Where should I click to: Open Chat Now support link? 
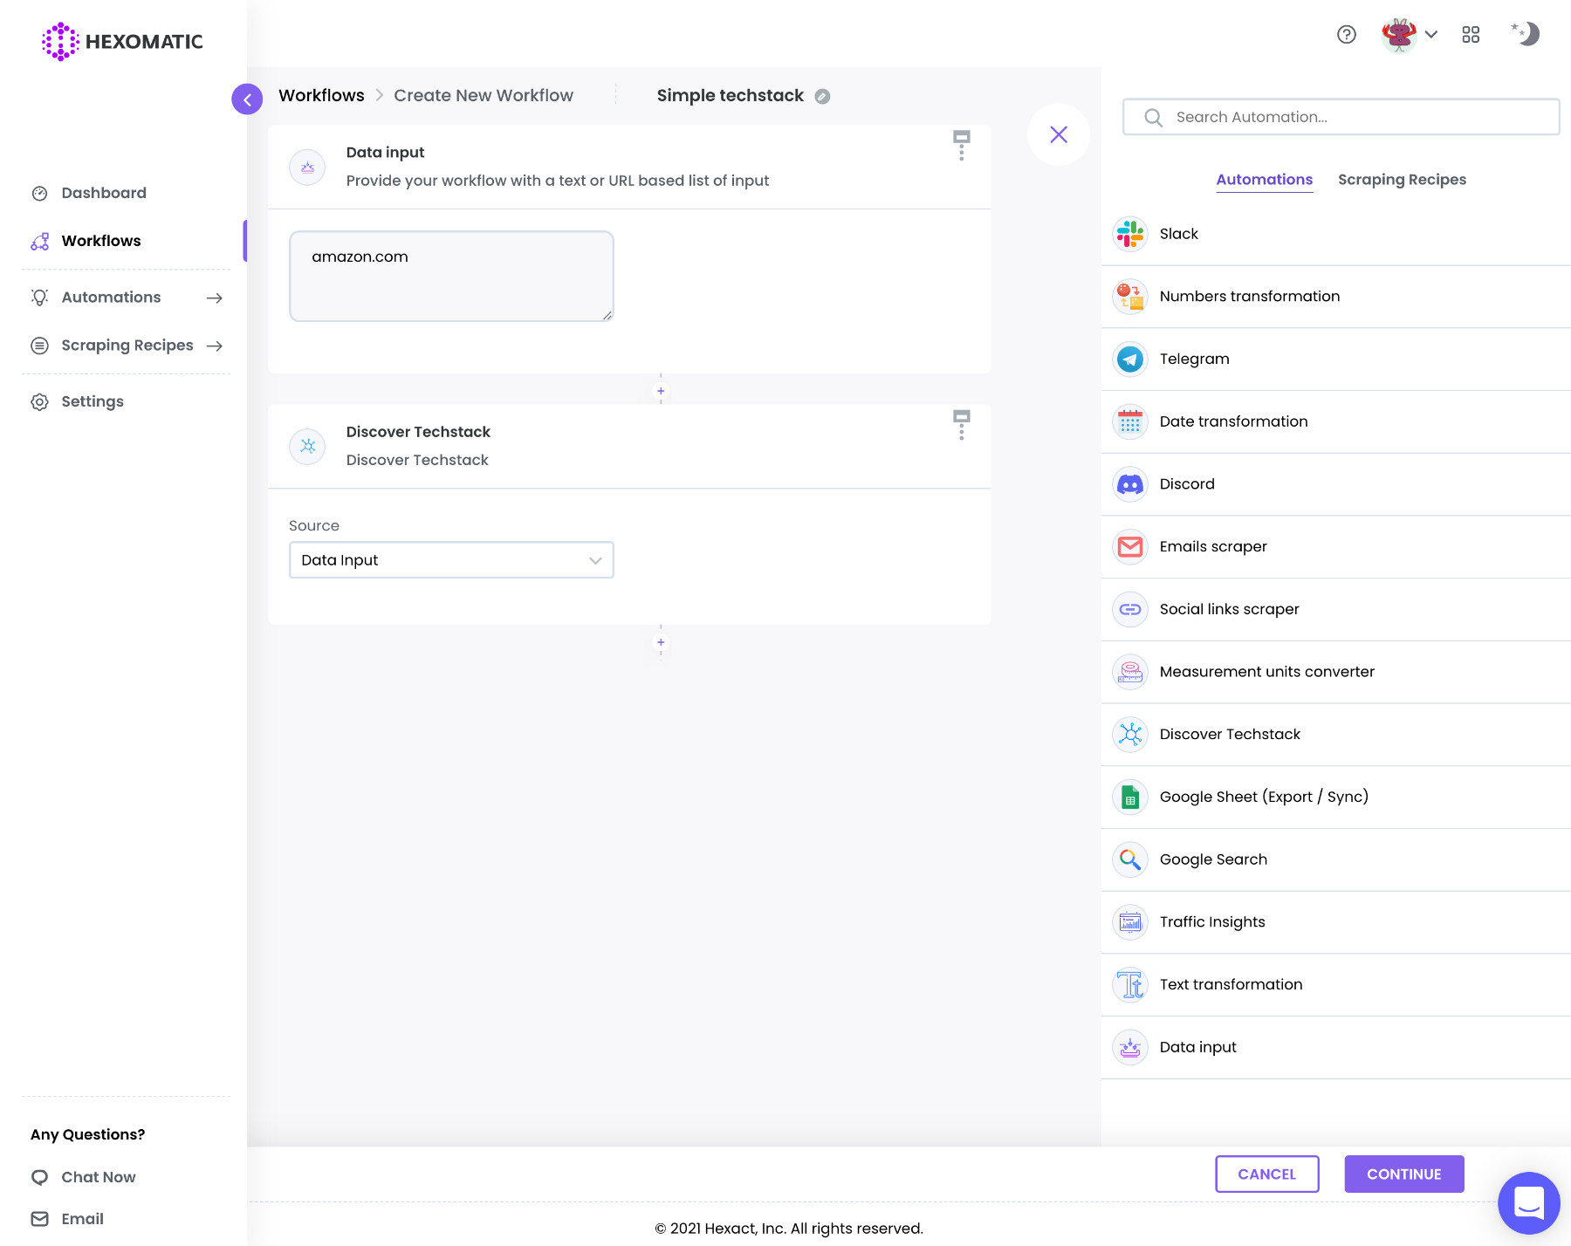click(x=84, y=1177)
